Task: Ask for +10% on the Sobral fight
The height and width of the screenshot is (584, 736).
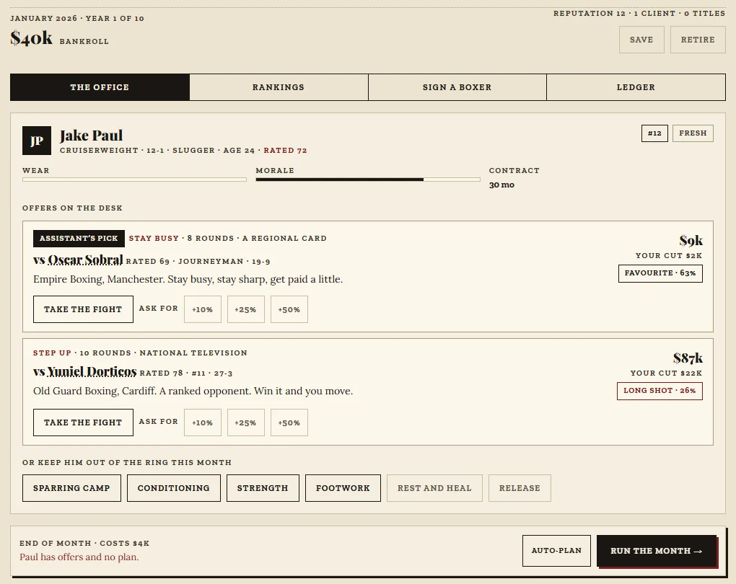Action: [x=202, y=309]
